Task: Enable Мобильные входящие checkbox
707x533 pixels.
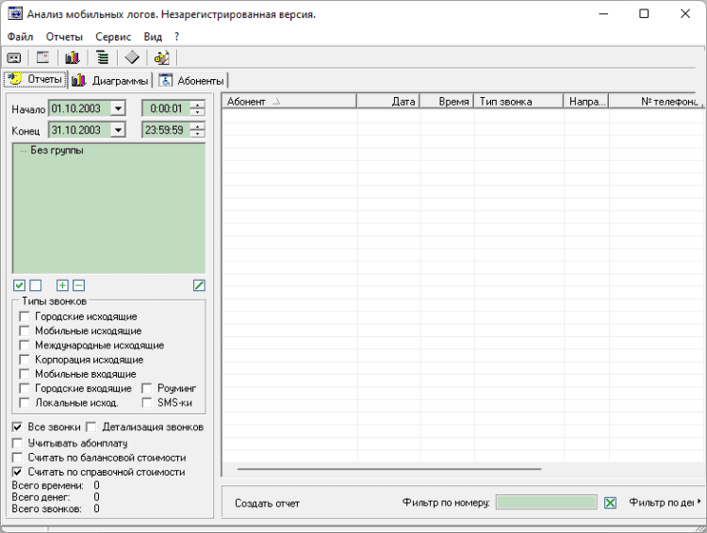Action: coord(25,374)
